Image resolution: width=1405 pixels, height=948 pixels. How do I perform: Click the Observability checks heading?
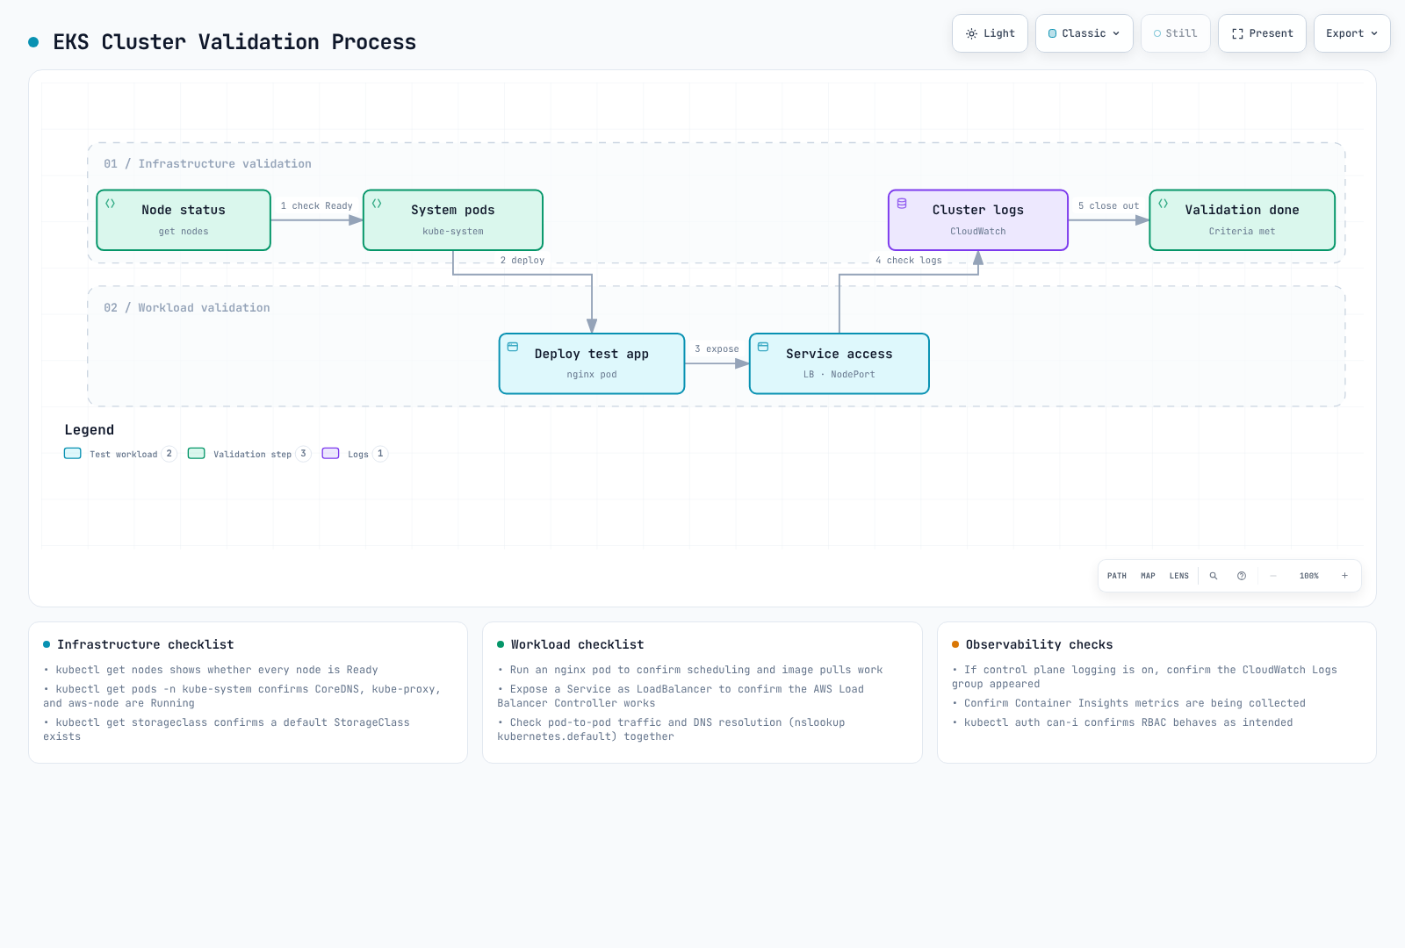point(1040,645)
